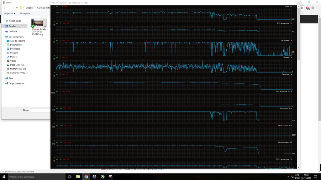
Task: Click the File Explorer taskbar icon
Action: pyautogui.click(x=78, y=177)
